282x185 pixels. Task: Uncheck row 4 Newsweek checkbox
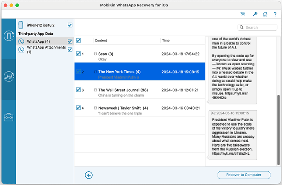pos(79,108)
